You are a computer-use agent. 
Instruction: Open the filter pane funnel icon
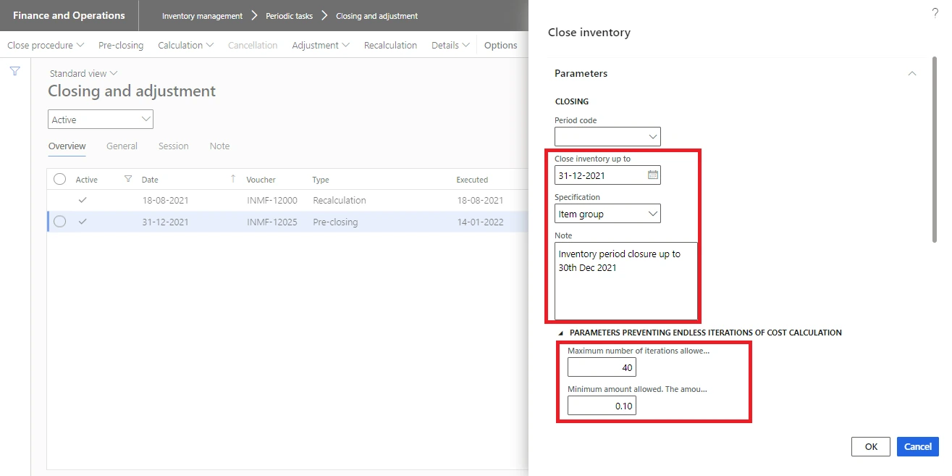click(x=14, y=71)
